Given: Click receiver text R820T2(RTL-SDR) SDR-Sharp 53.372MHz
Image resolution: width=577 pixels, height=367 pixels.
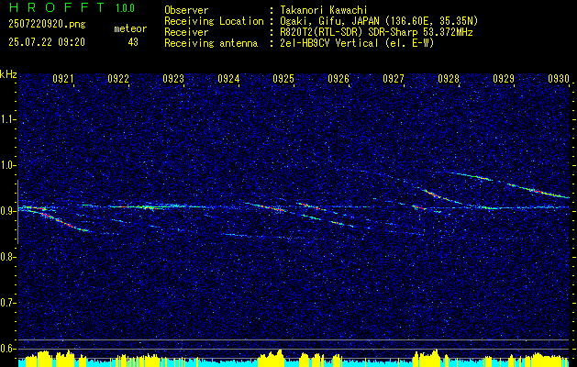Looking at the screenshot, I should 376,32.
